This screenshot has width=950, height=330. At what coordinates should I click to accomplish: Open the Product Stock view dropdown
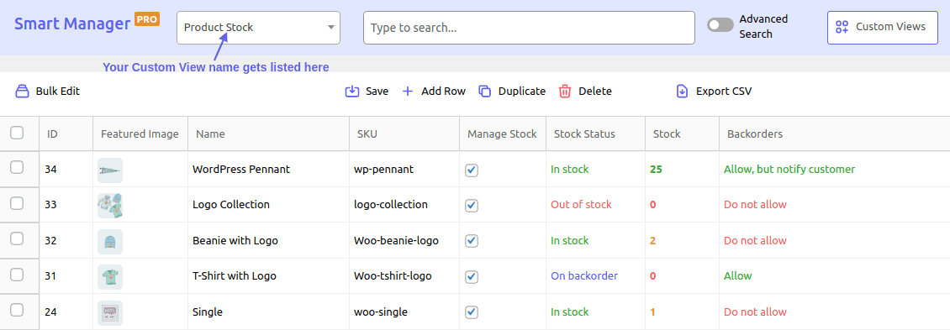tap(259, 28)
